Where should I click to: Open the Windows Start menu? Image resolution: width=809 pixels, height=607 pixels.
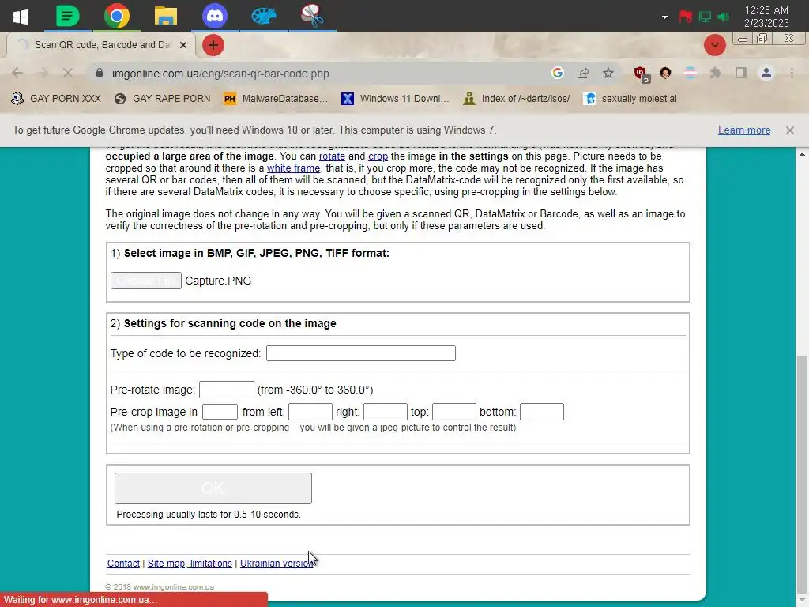coord(21,16)
